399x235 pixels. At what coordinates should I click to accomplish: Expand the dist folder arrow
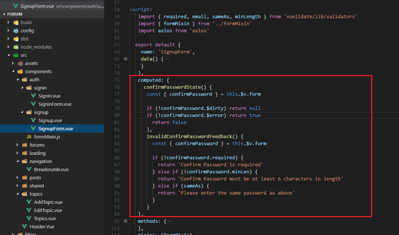click(x=9, y=39)
